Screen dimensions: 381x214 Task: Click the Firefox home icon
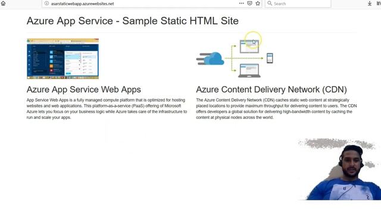tap(3, 4)
